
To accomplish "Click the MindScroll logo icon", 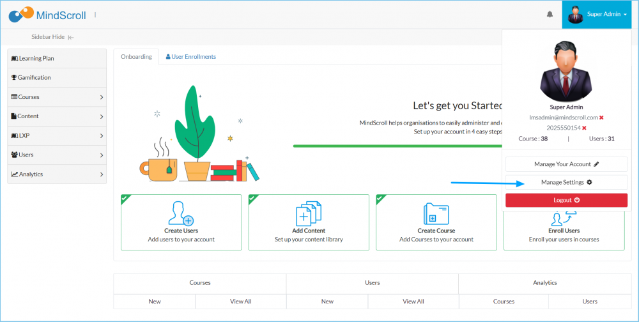I will pos(21,14).
